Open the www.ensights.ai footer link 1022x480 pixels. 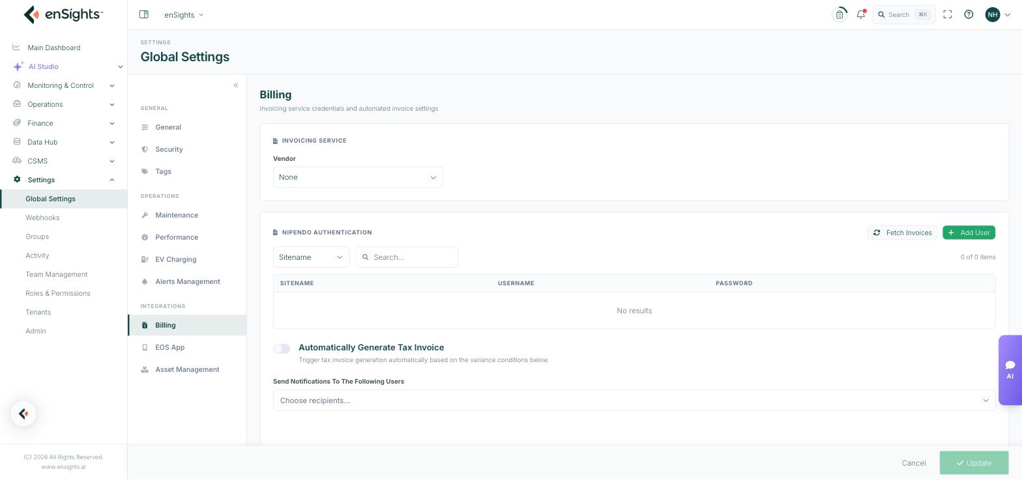[x=63, y=467]
